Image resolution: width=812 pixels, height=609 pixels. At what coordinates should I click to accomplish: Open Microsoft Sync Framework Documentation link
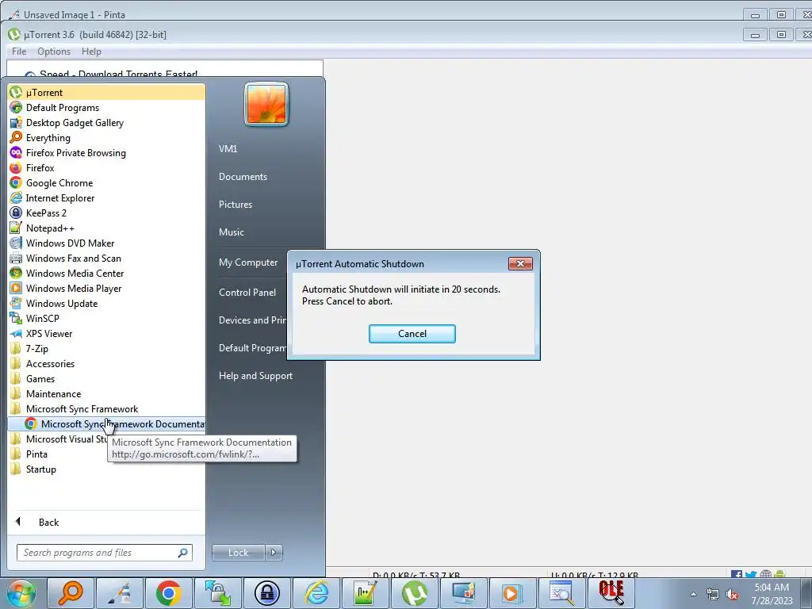[107, 424]
